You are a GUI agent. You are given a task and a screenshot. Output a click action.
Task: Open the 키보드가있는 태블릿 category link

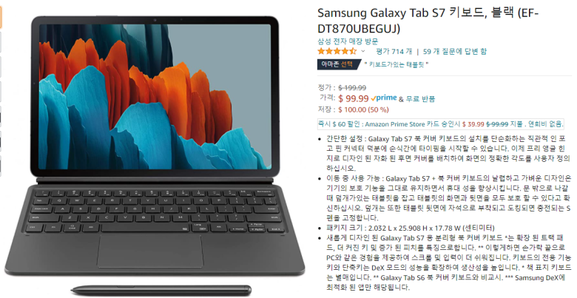coord(397,65)
